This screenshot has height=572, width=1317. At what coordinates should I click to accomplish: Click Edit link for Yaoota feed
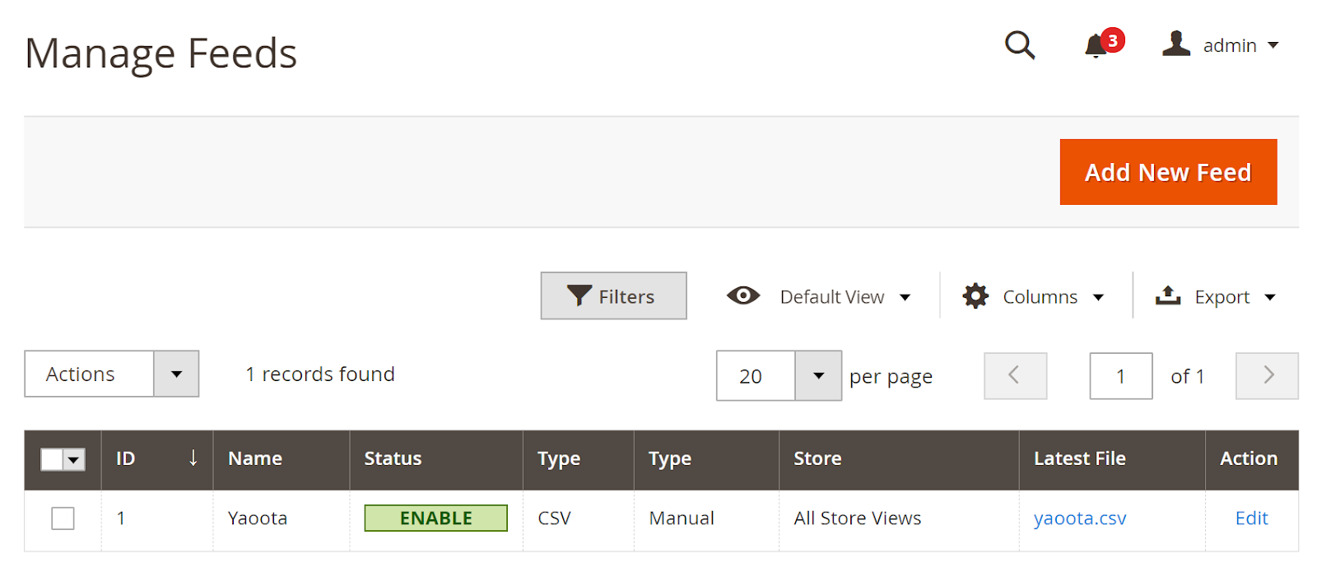[1251, 519]
